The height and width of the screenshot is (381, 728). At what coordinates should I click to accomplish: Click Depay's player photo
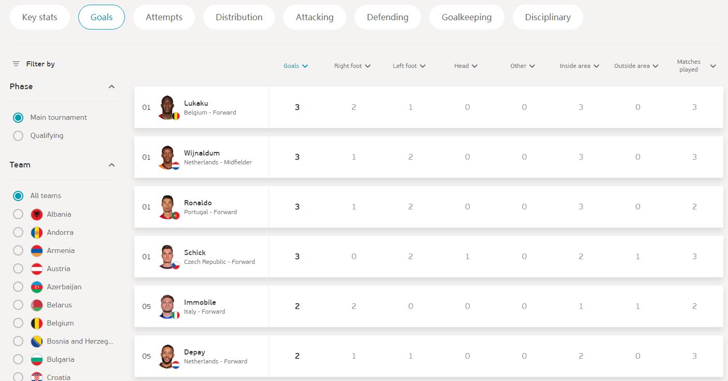coord(167,356)
